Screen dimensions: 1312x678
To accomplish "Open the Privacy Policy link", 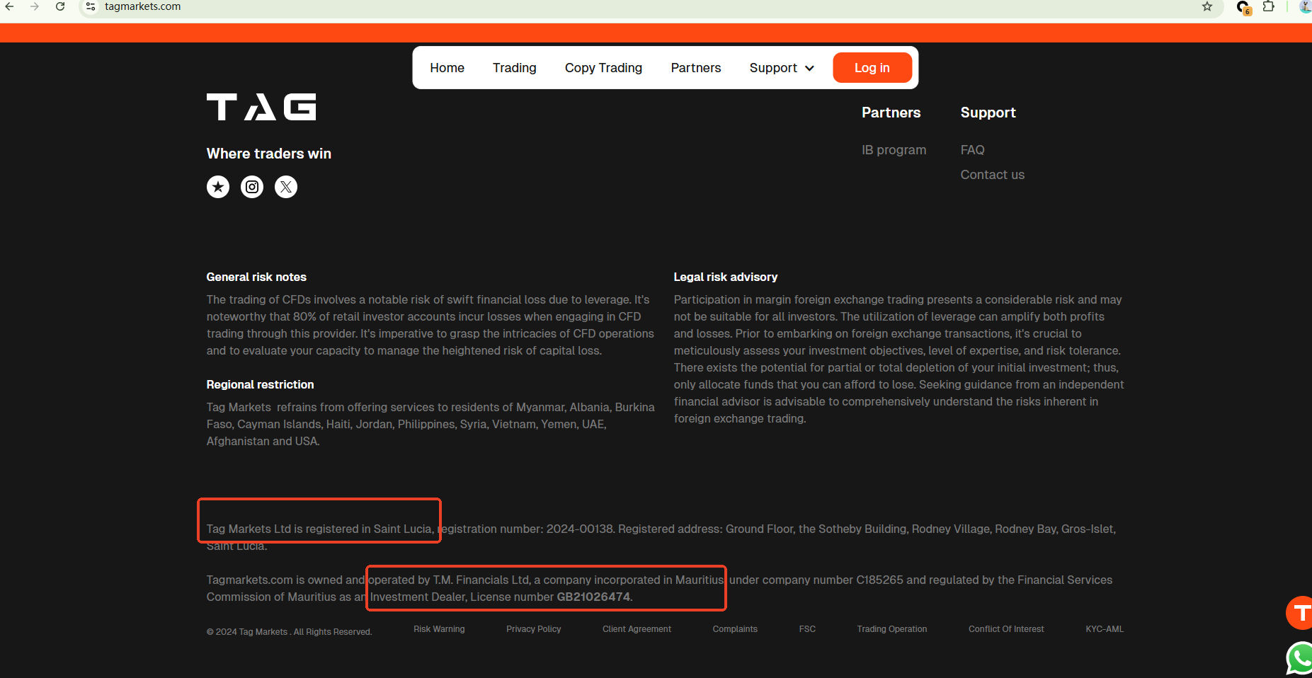I will point(534,629).
